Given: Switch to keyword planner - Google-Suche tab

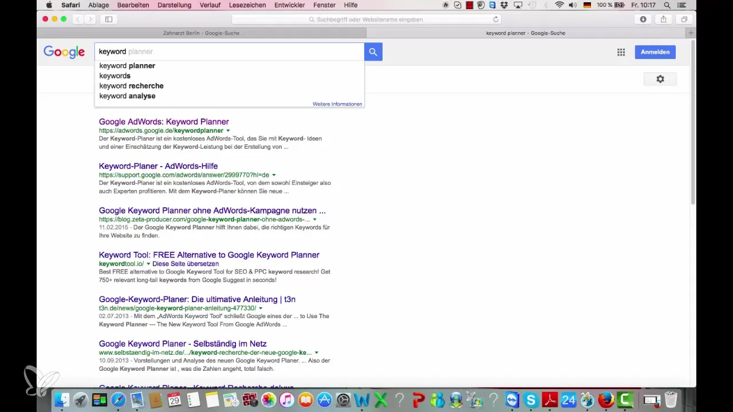Looking at the screenshot, I should (x=525, y=33).
